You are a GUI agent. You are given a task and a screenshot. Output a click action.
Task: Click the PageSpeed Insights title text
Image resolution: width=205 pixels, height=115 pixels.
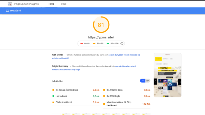[26, 4]
